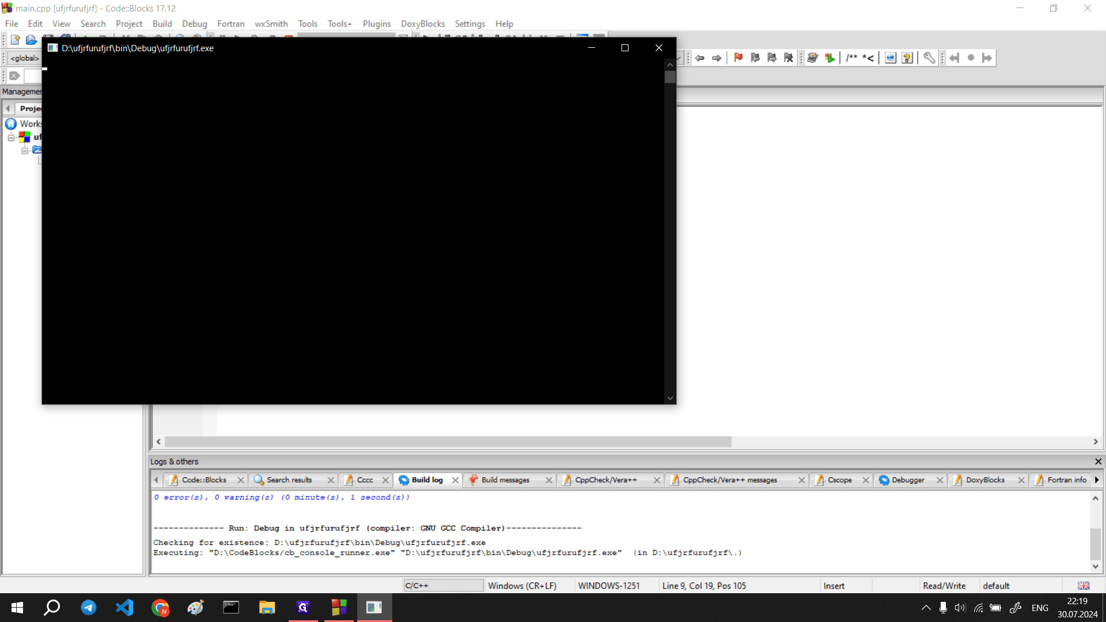Viewport: 1106px width, 622px height.
Task: Click the Jump forward arrow icon
Action: 717,58
